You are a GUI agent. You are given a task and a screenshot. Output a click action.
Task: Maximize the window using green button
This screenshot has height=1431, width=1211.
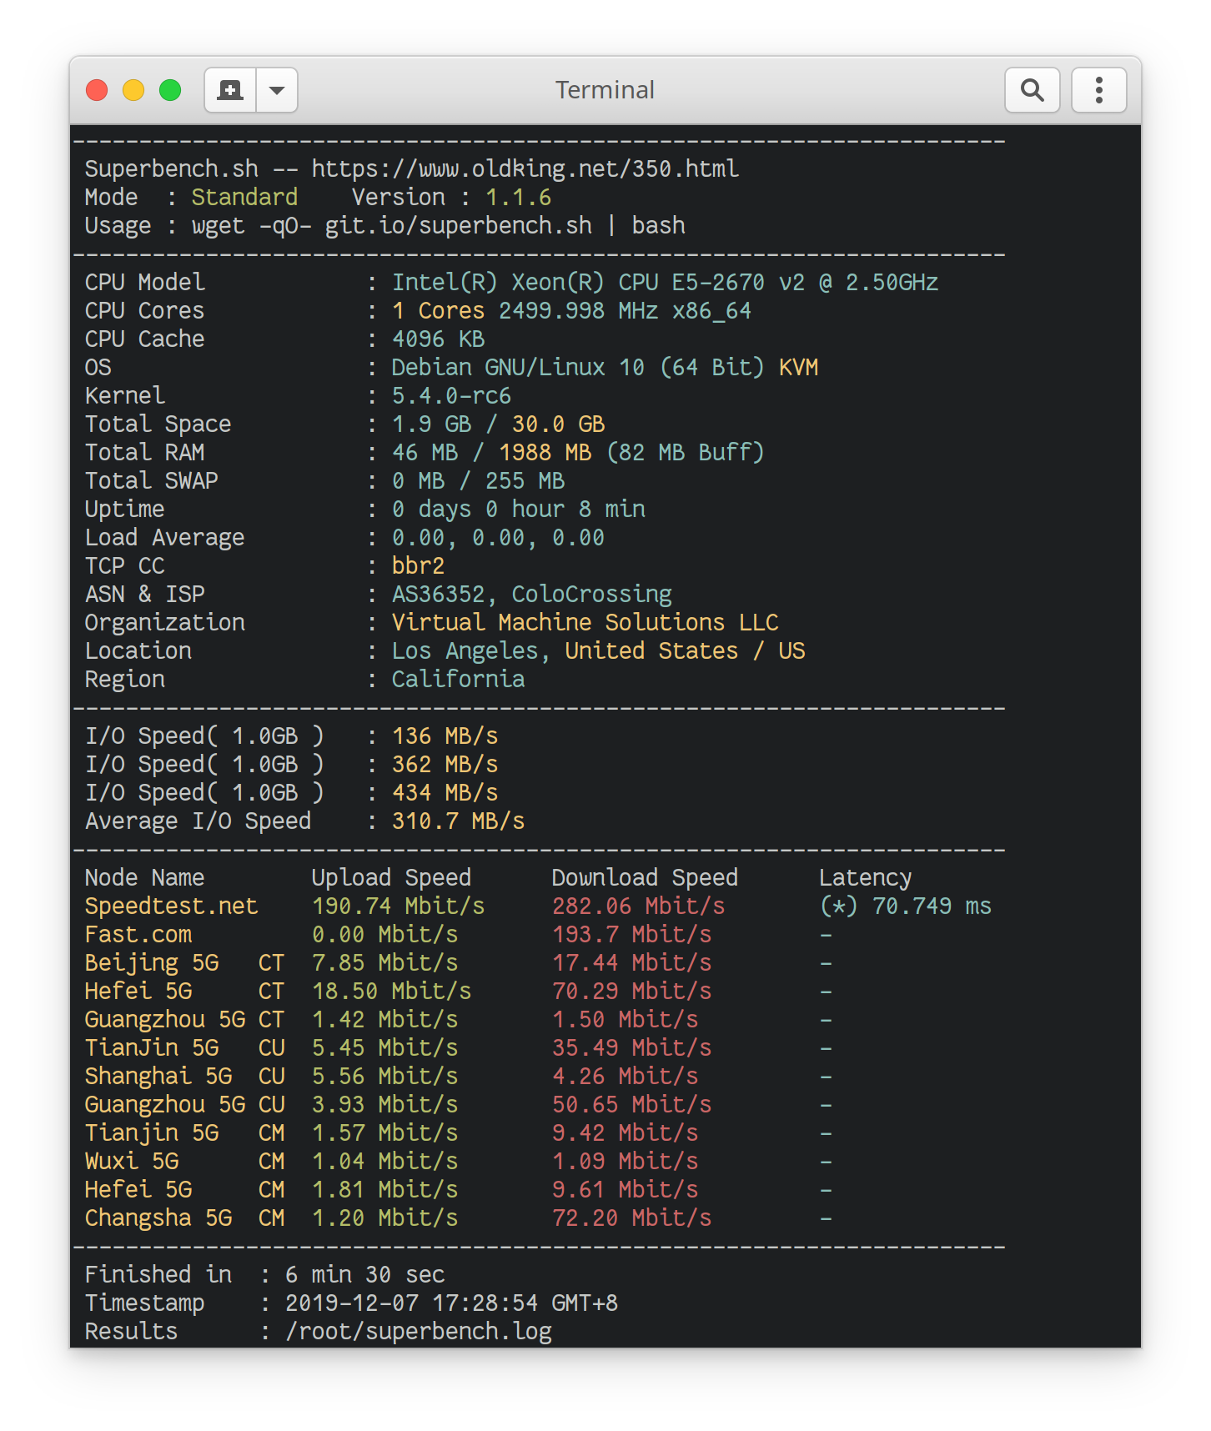(170, 90)
